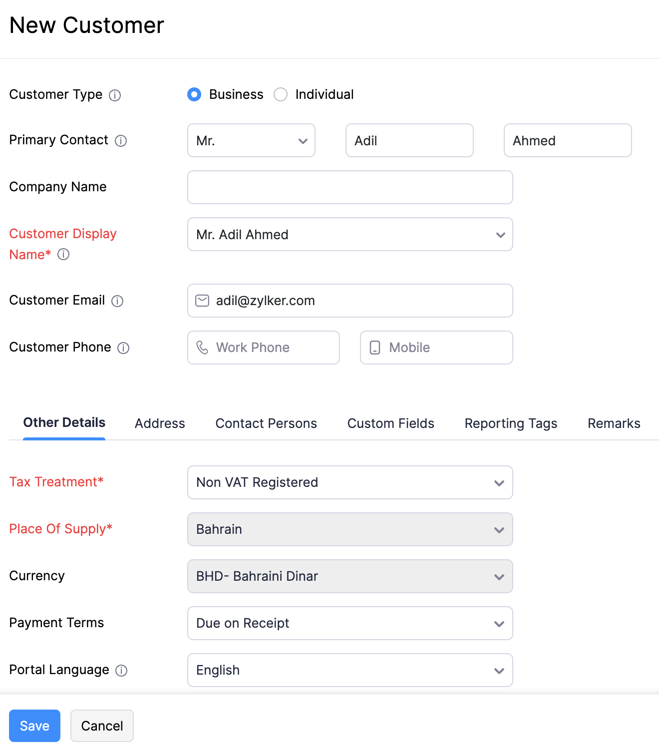Click the Customer Phone info icon
659x751 pixels.
123,348
